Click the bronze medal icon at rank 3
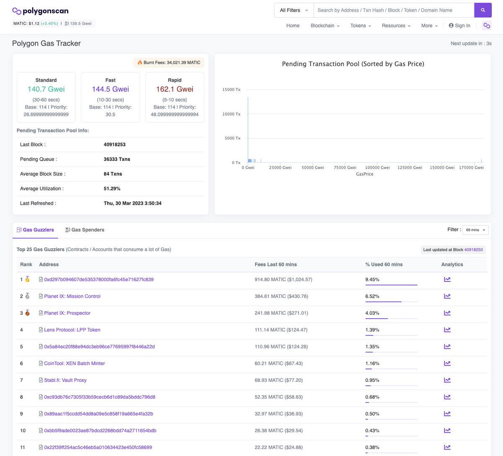This screenshot has height=456, width=503. [x=27, y=313]
